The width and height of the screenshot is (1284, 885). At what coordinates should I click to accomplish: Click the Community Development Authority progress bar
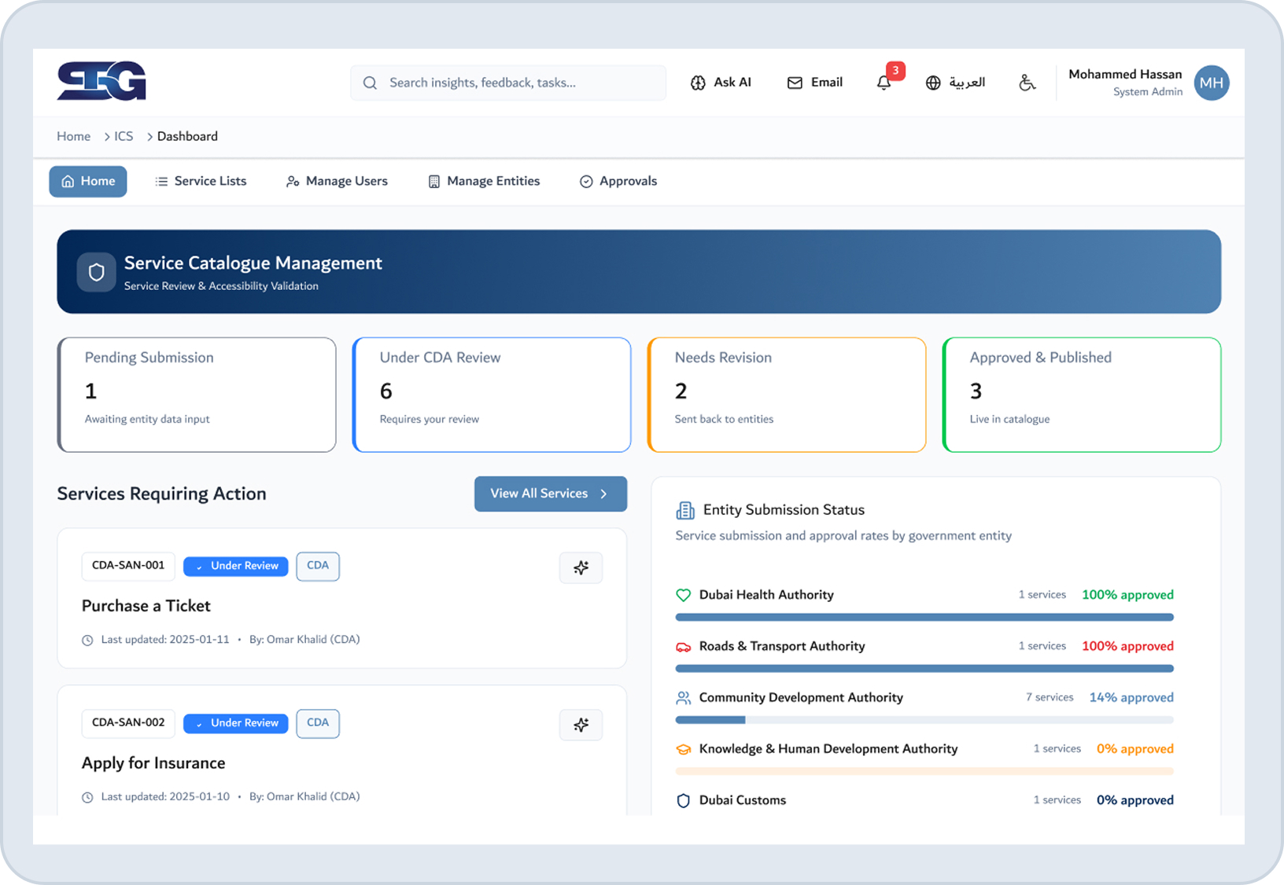[x=924, y=719]
